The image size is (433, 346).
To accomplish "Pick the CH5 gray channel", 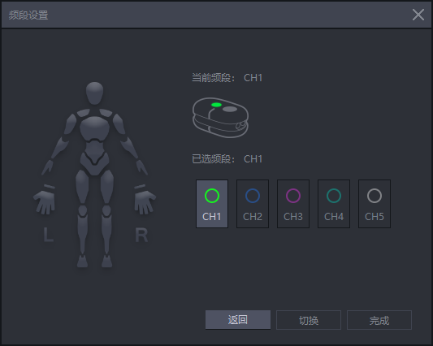I will coord(375,204).
